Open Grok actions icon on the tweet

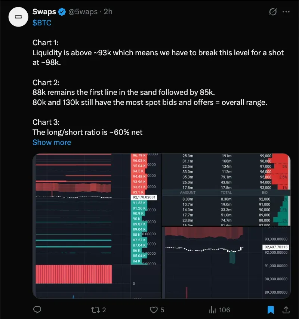[273, 12]
